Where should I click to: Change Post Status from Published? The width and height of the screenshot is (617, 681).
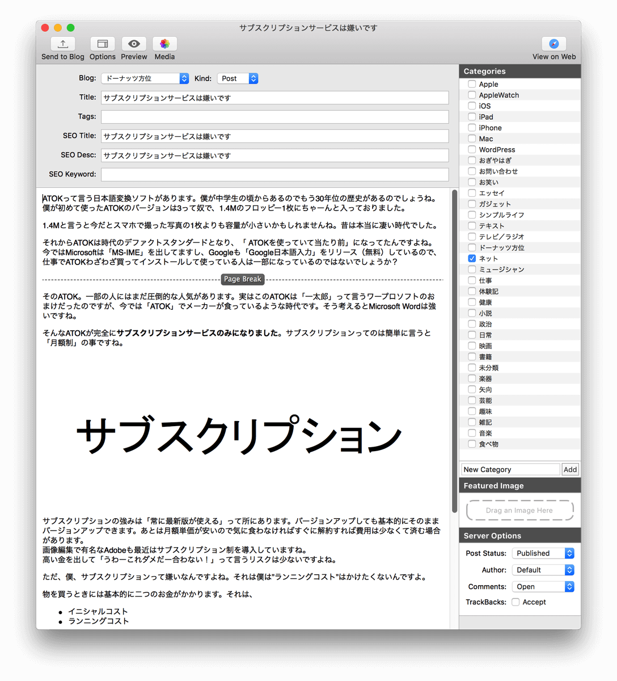[543, 553]
